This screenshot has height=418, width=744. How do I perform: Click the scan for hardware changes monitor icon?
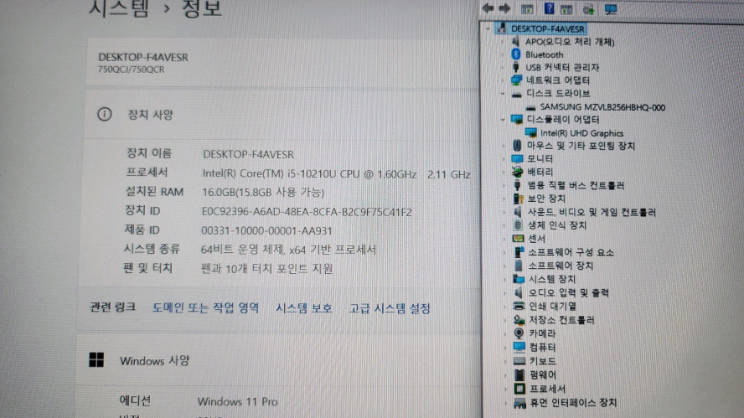click(611, 8)
